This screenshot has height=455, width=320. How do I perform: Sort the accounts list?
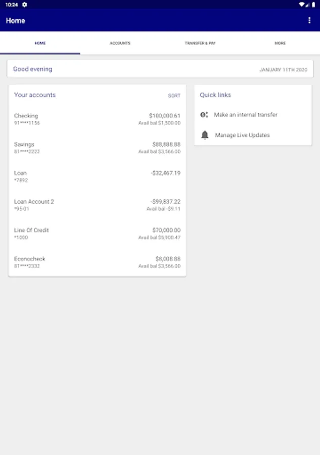click(174, 96)
